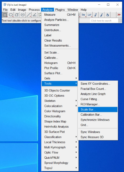Launch 3D Objects Counter
Screen dimensions: 124x172
click(x=60, y=90)
